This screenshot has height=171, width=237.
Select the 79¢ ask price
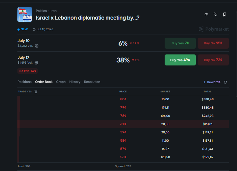(x=123, y=107)
